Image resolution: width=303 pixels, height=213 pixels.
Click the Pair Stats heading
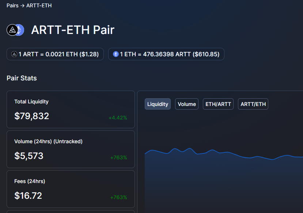[x=22, y=78]
